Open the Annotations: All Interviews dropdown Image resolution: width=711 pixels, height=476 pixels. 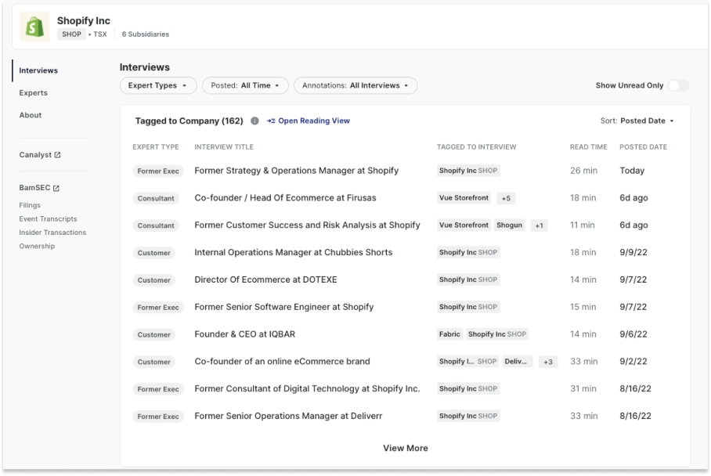coord(355,85)
